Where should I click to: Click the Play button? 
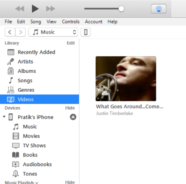[35, 9]
